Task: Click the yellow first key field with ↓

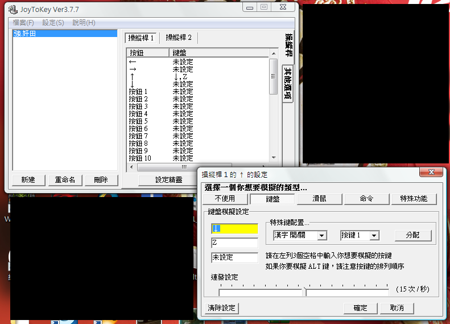Action: (x=234, y=229)
